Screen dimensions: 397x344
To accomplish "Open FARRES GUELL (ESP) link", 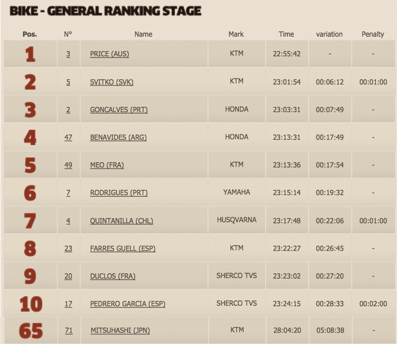I will click(123, 248).
